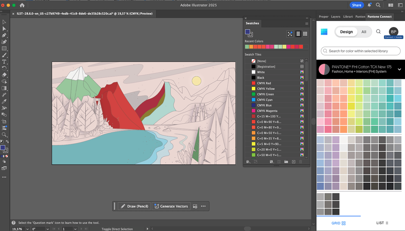Image resolution: width=405 pixels, height=231 pixels.
Task: Click Delete Swatch trash icon
Action: click(x=301, y=162)
